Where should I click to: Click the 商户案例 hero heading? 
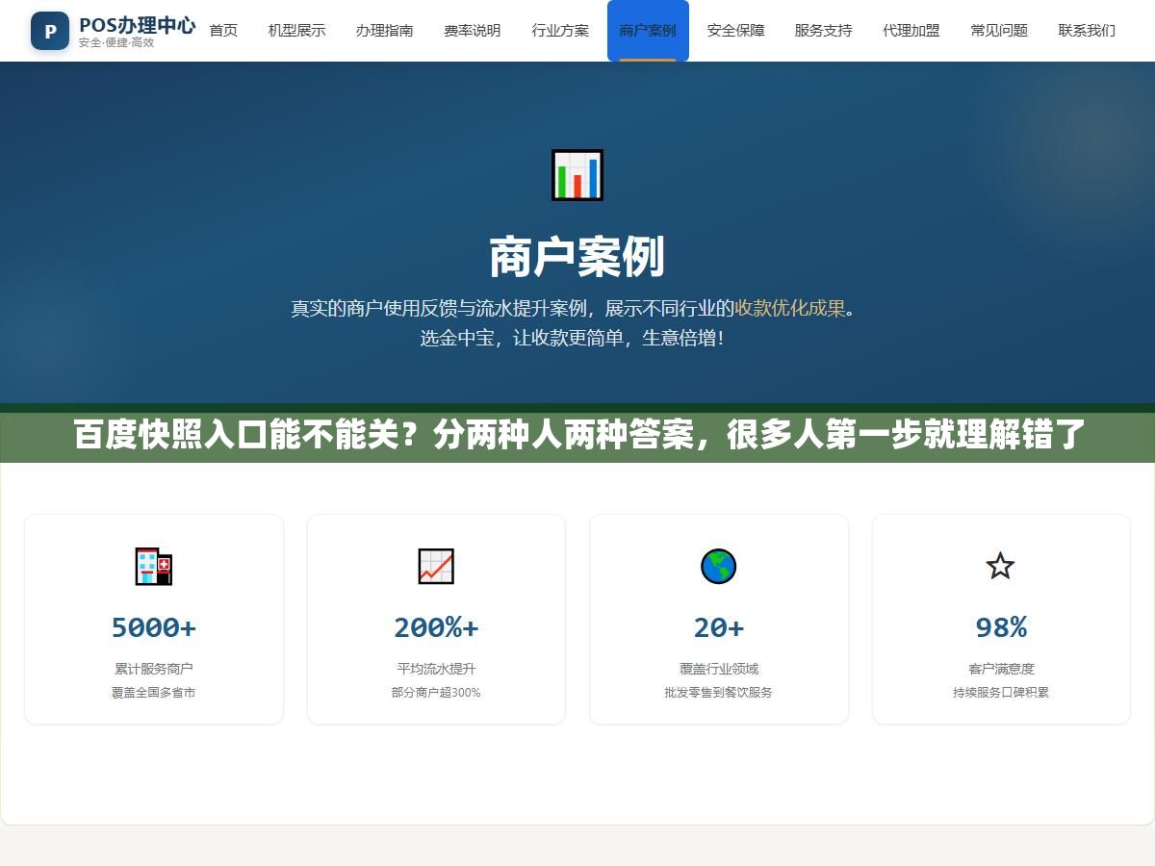(577, 258)
